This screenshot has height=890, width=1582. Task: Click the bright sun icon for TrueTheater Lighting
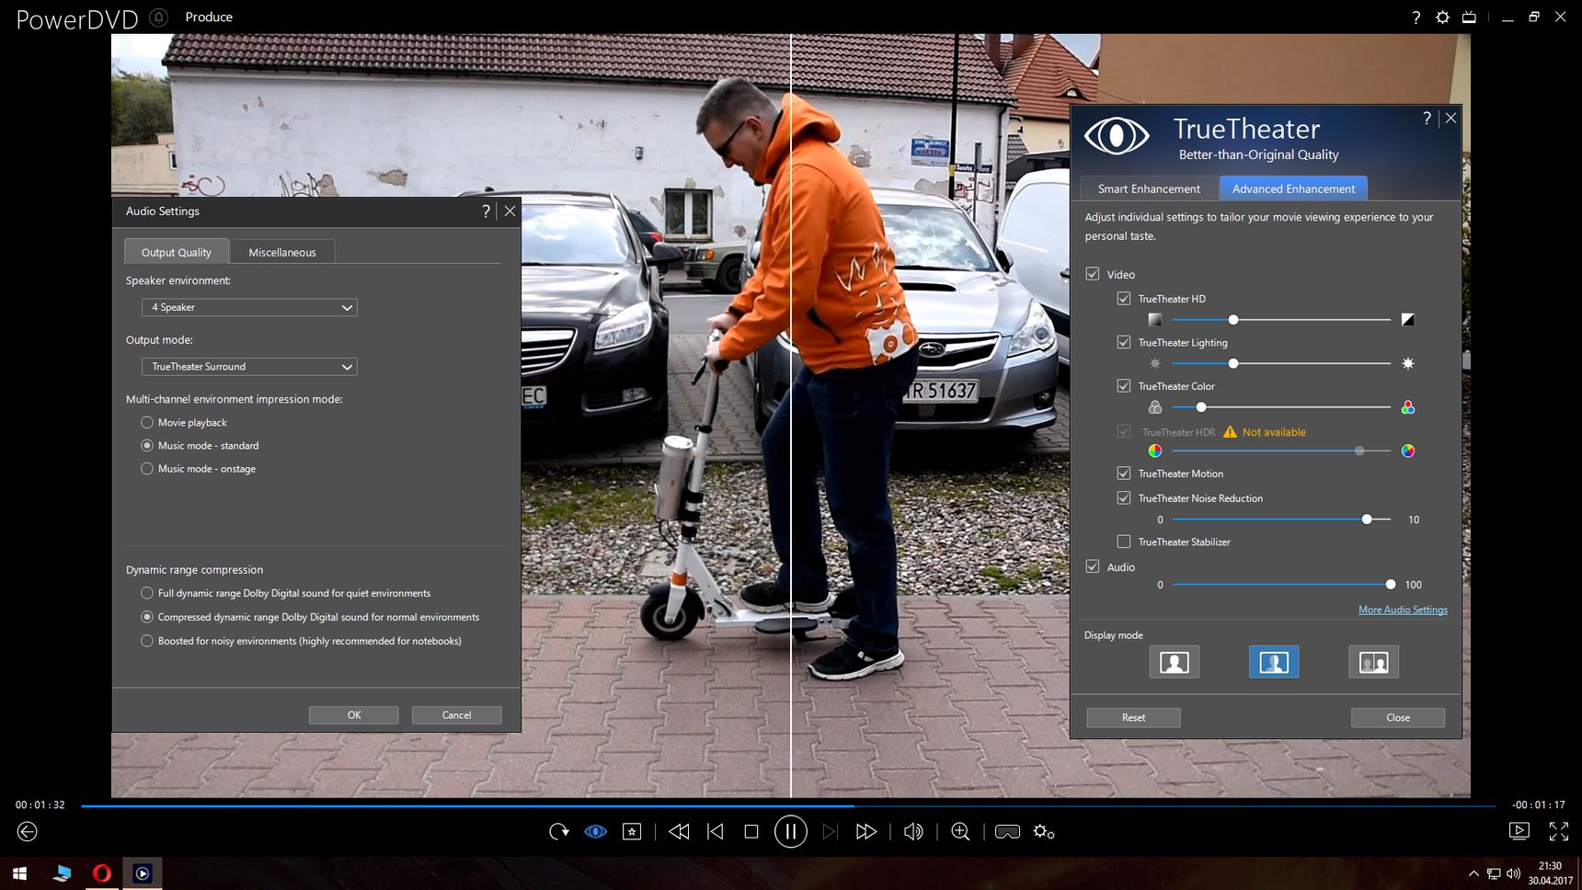[x=1407, y=364]
